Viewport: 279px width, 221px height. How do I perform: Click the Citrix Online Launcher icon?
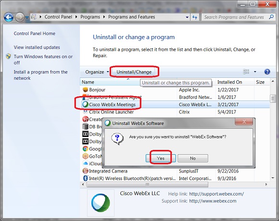click(85, 112)
